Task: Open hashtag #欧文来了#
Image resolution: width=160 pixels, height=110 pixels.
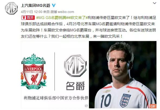Action: [77, 18]
